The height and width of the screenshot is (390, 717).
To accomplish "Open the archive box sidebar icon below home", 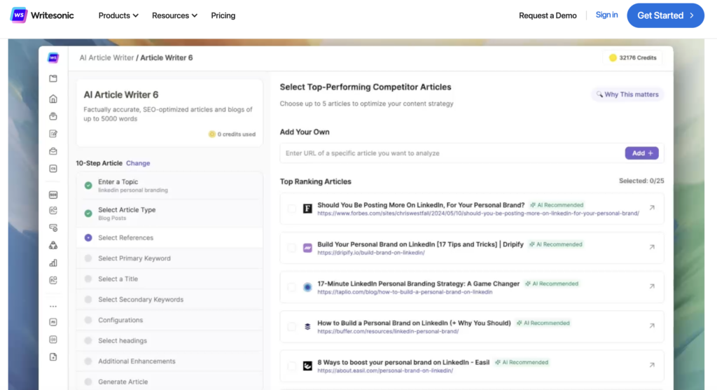I will click(x=53, y=116).
